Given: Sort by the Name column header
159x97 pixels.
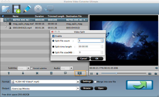Looking at the screenshot, I should pyautogui.click(x=16, y=16).
